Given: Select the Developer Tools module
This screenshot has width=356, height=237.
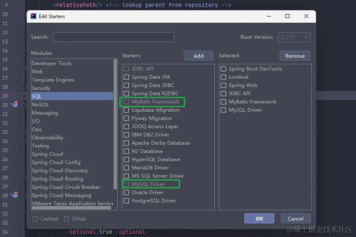Looking at the screenshot, I should (72, 63).
